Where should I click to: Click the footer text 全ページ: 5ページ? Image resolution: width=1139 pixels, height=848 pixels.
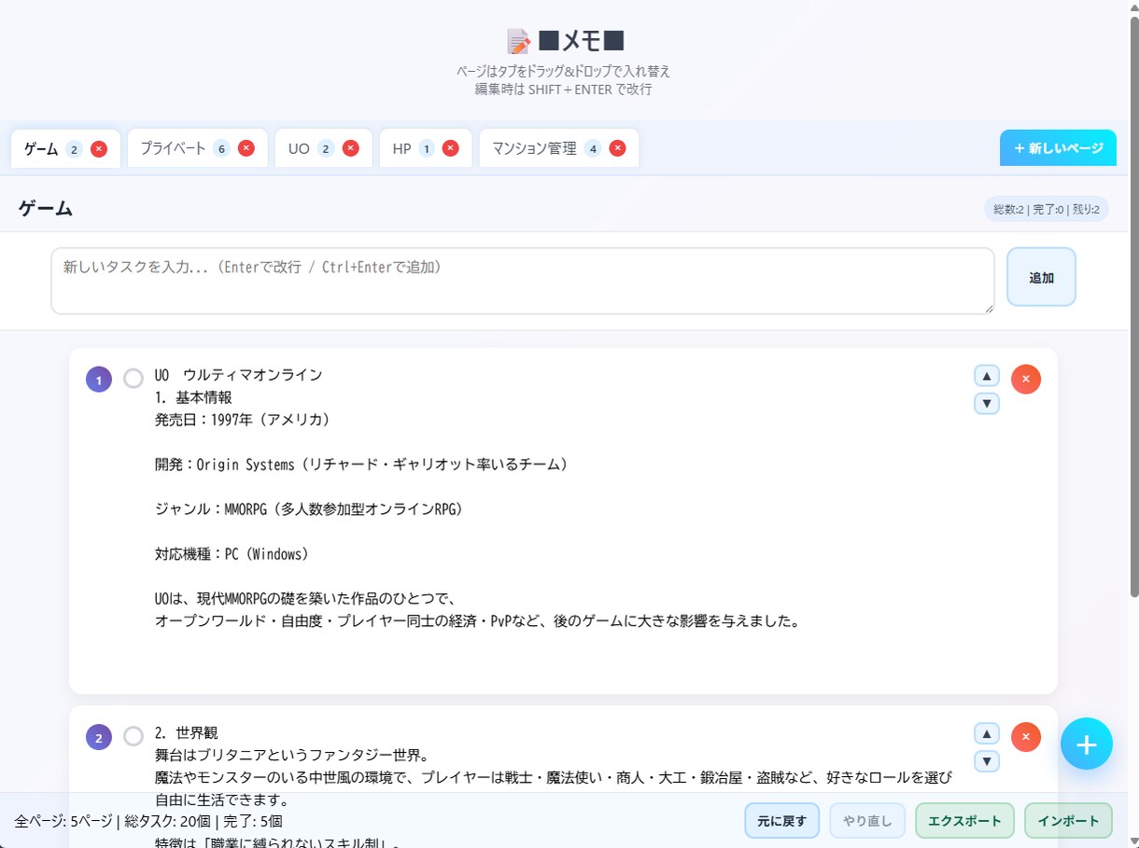pos(63,821)
